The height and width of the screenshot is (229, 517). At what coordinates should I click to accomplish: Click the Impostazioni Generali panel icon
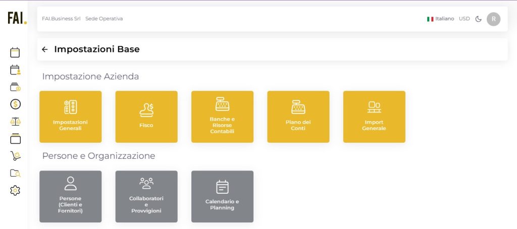click(71, 107)
